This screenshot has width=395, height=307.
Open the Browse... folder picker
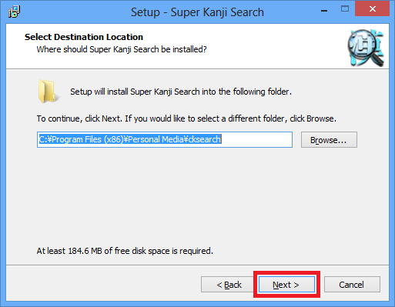[329, 140]
